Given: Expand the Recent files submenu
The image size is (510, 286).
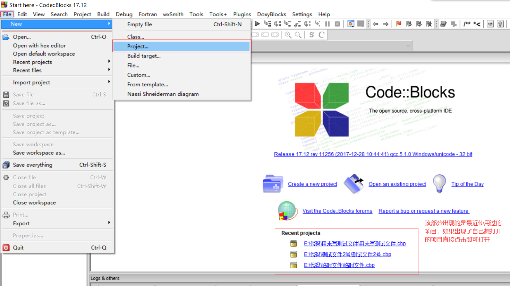Looking at the screenshot, I should [56, 70].
